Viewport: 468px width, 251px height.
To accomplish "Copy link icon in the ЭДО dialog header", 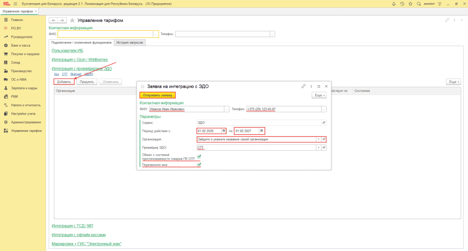I will (303, 86).
